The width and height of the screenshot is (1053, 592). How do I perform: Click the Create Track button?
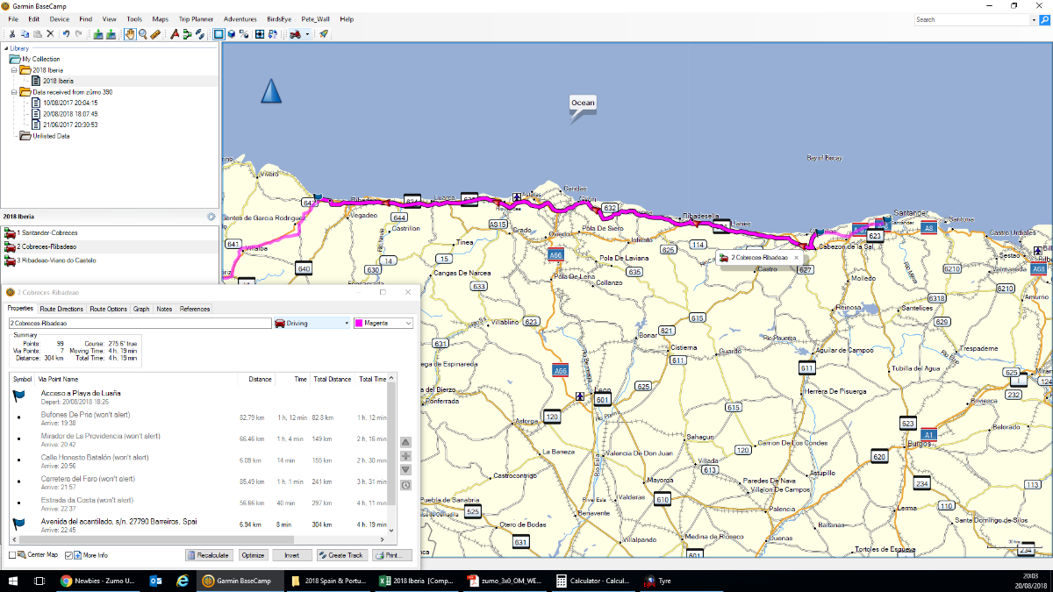342,555
